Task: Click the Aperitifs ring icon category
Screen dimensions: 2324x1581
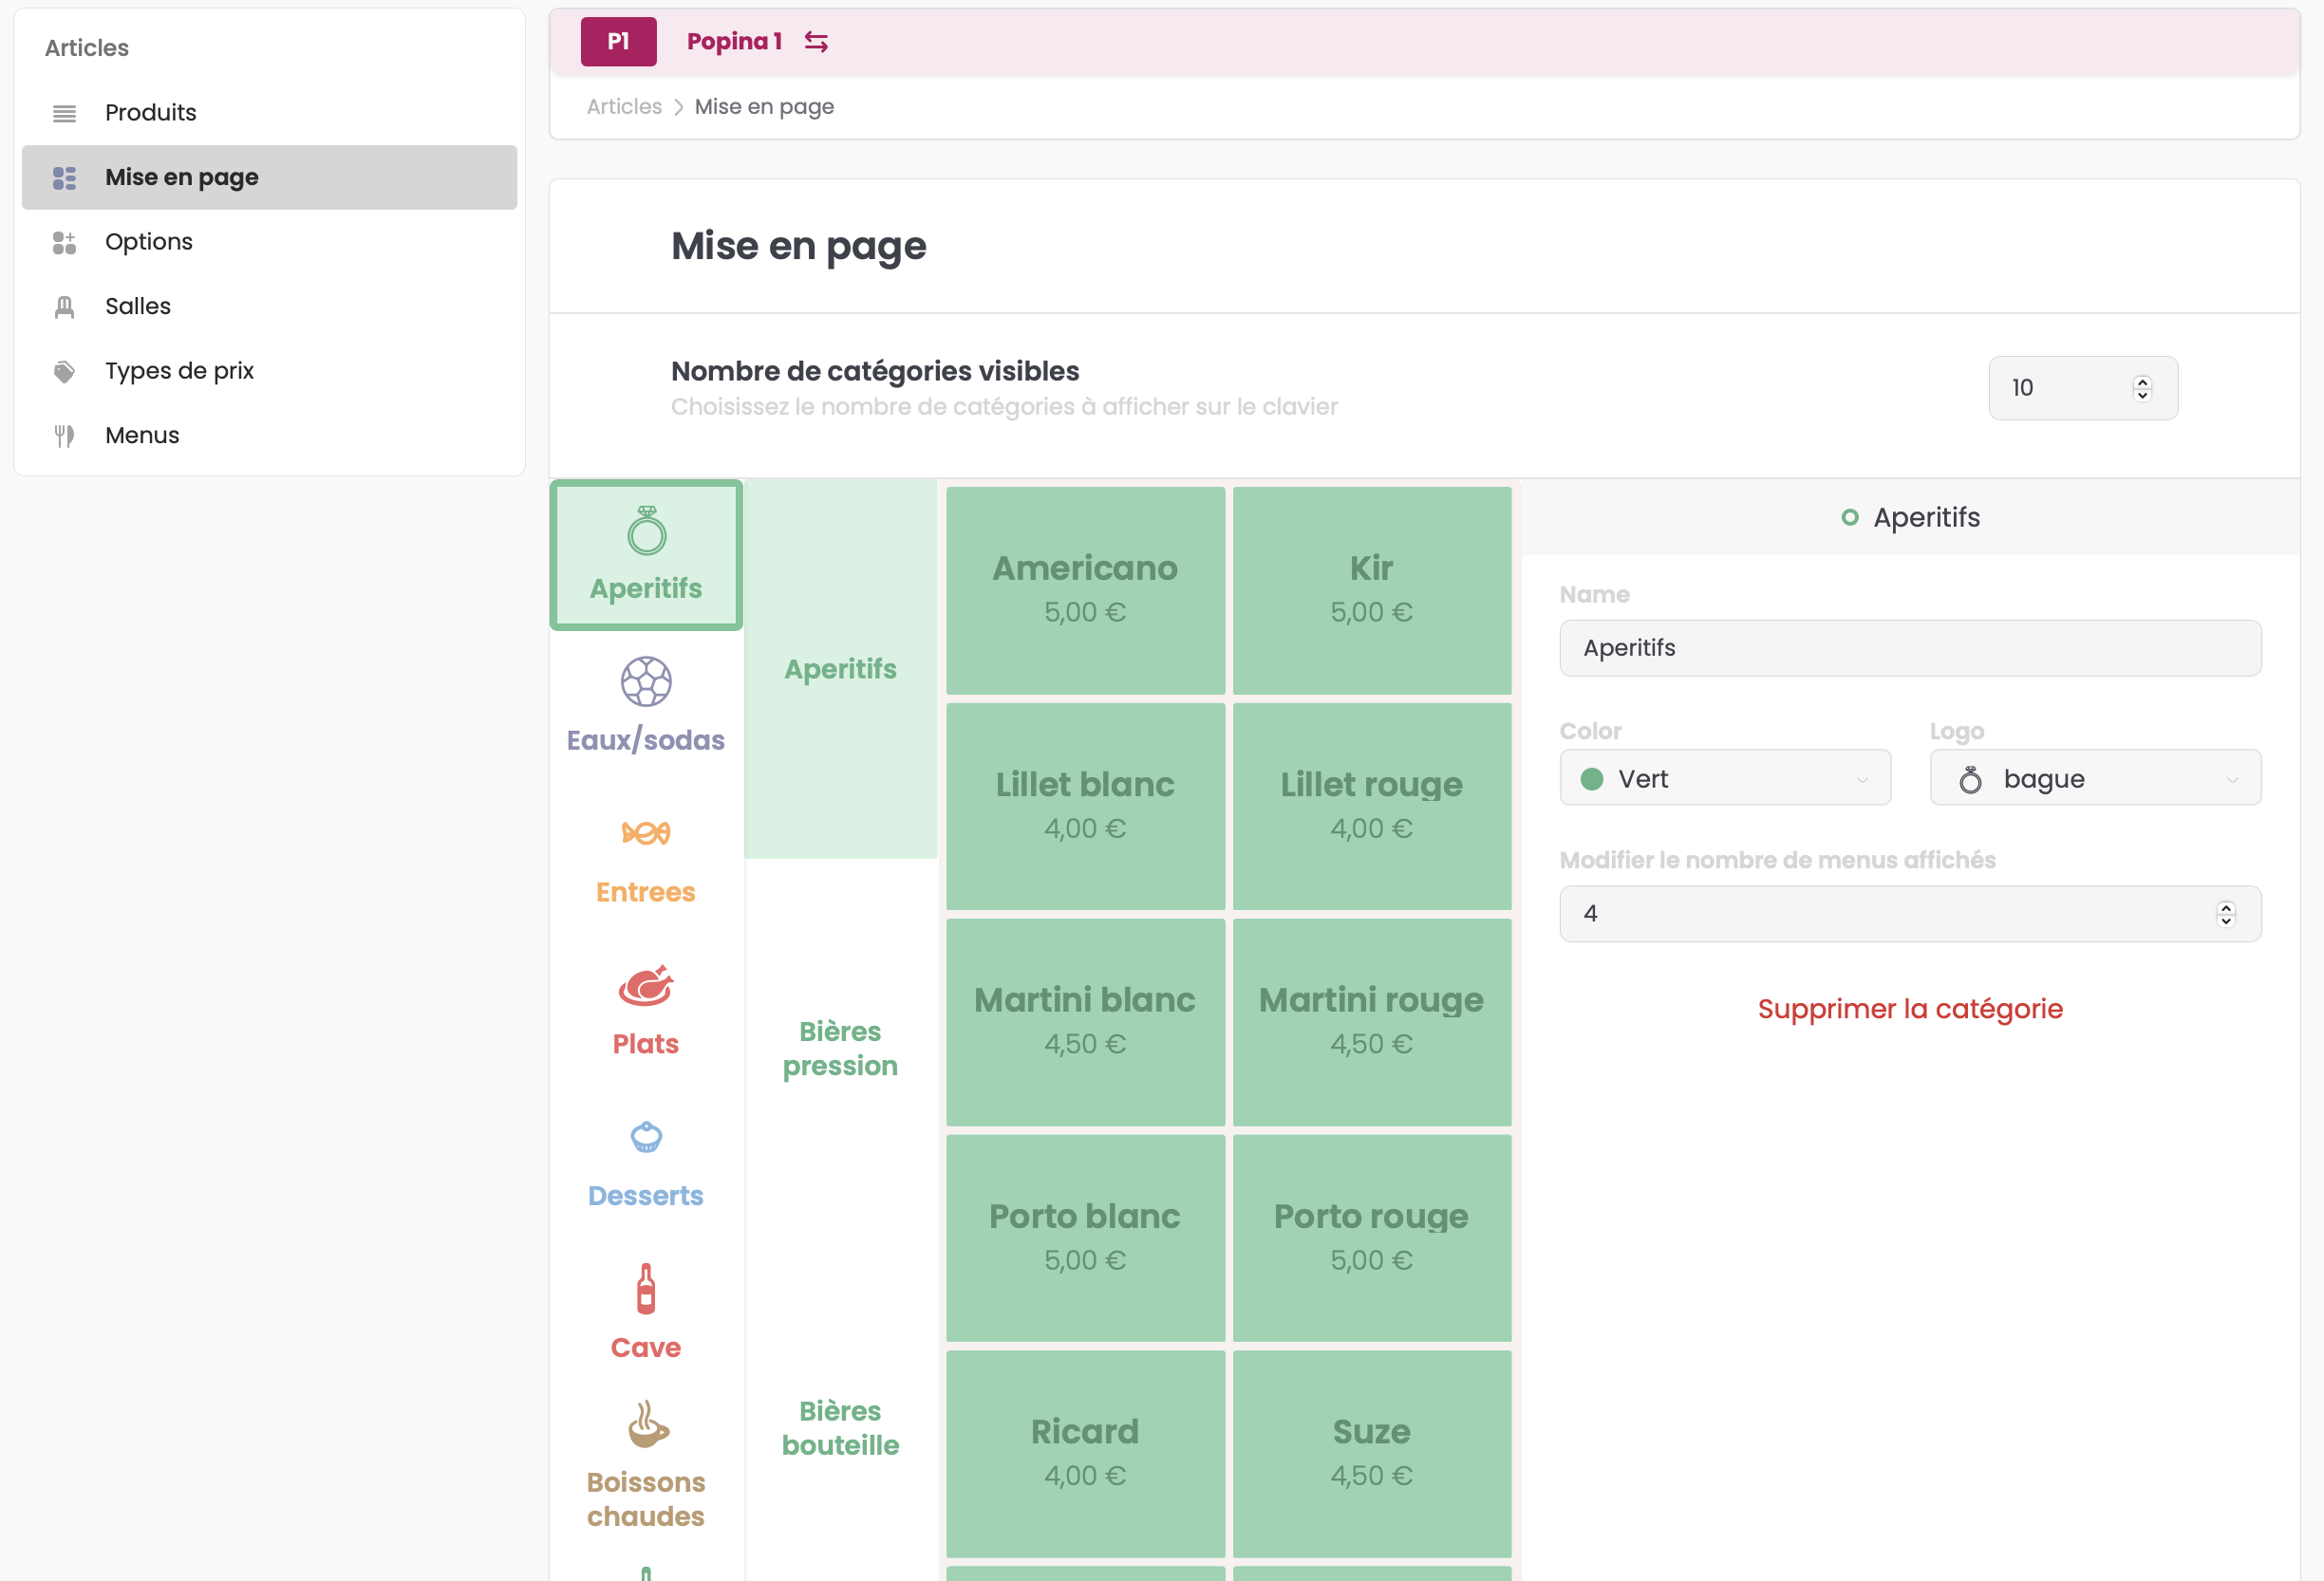Action: point(646,554)
